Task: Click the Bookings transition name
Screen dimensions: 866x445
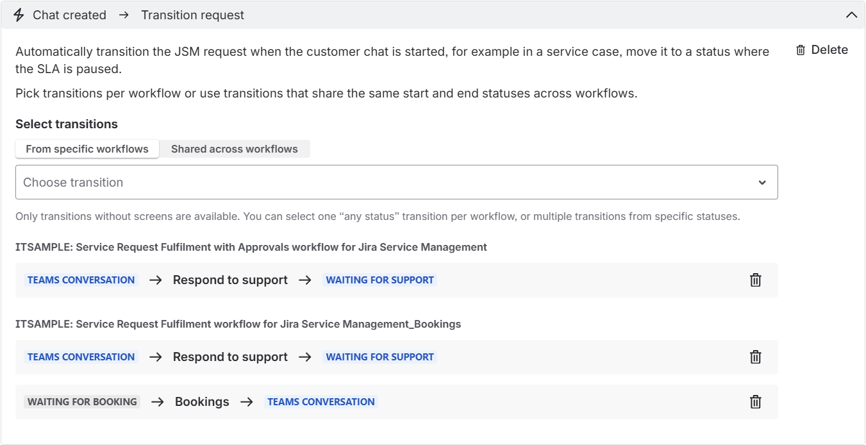Action: pyautogui.click(x=202, y=401)
